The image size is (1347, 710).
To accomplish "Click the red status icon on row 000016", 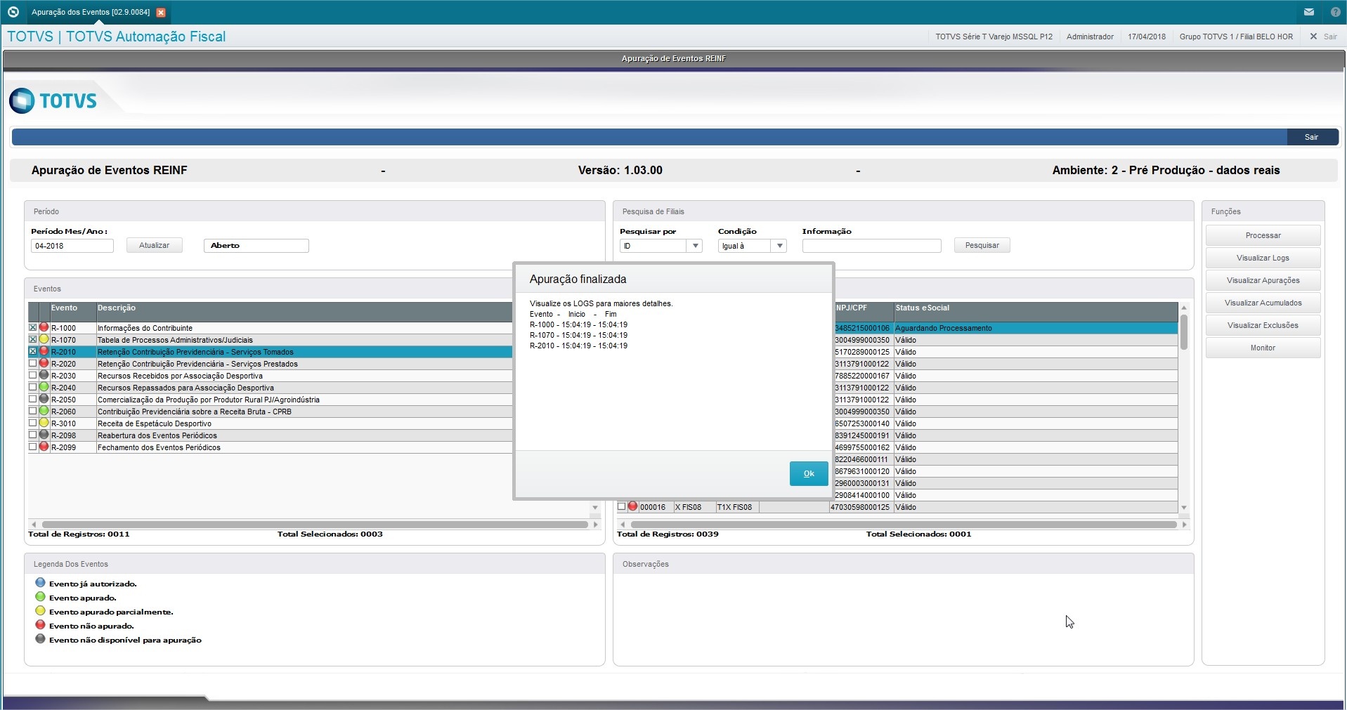I will pyautogui.click(x=632, y=506).
